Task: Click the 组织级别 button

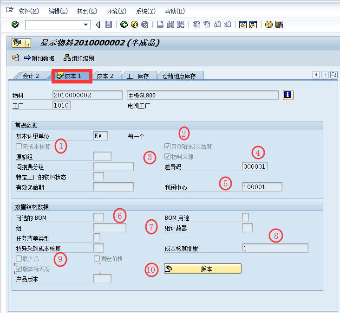Action: point(78,58)
